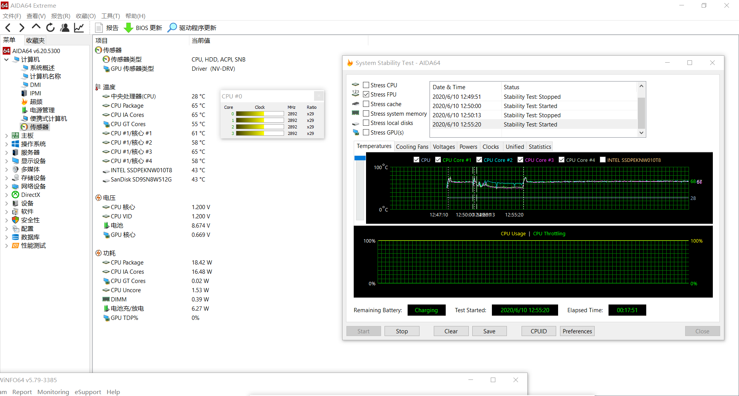739x396 pixels.
Task: Switch to the Statistics tab
Action: pos(540,147)
